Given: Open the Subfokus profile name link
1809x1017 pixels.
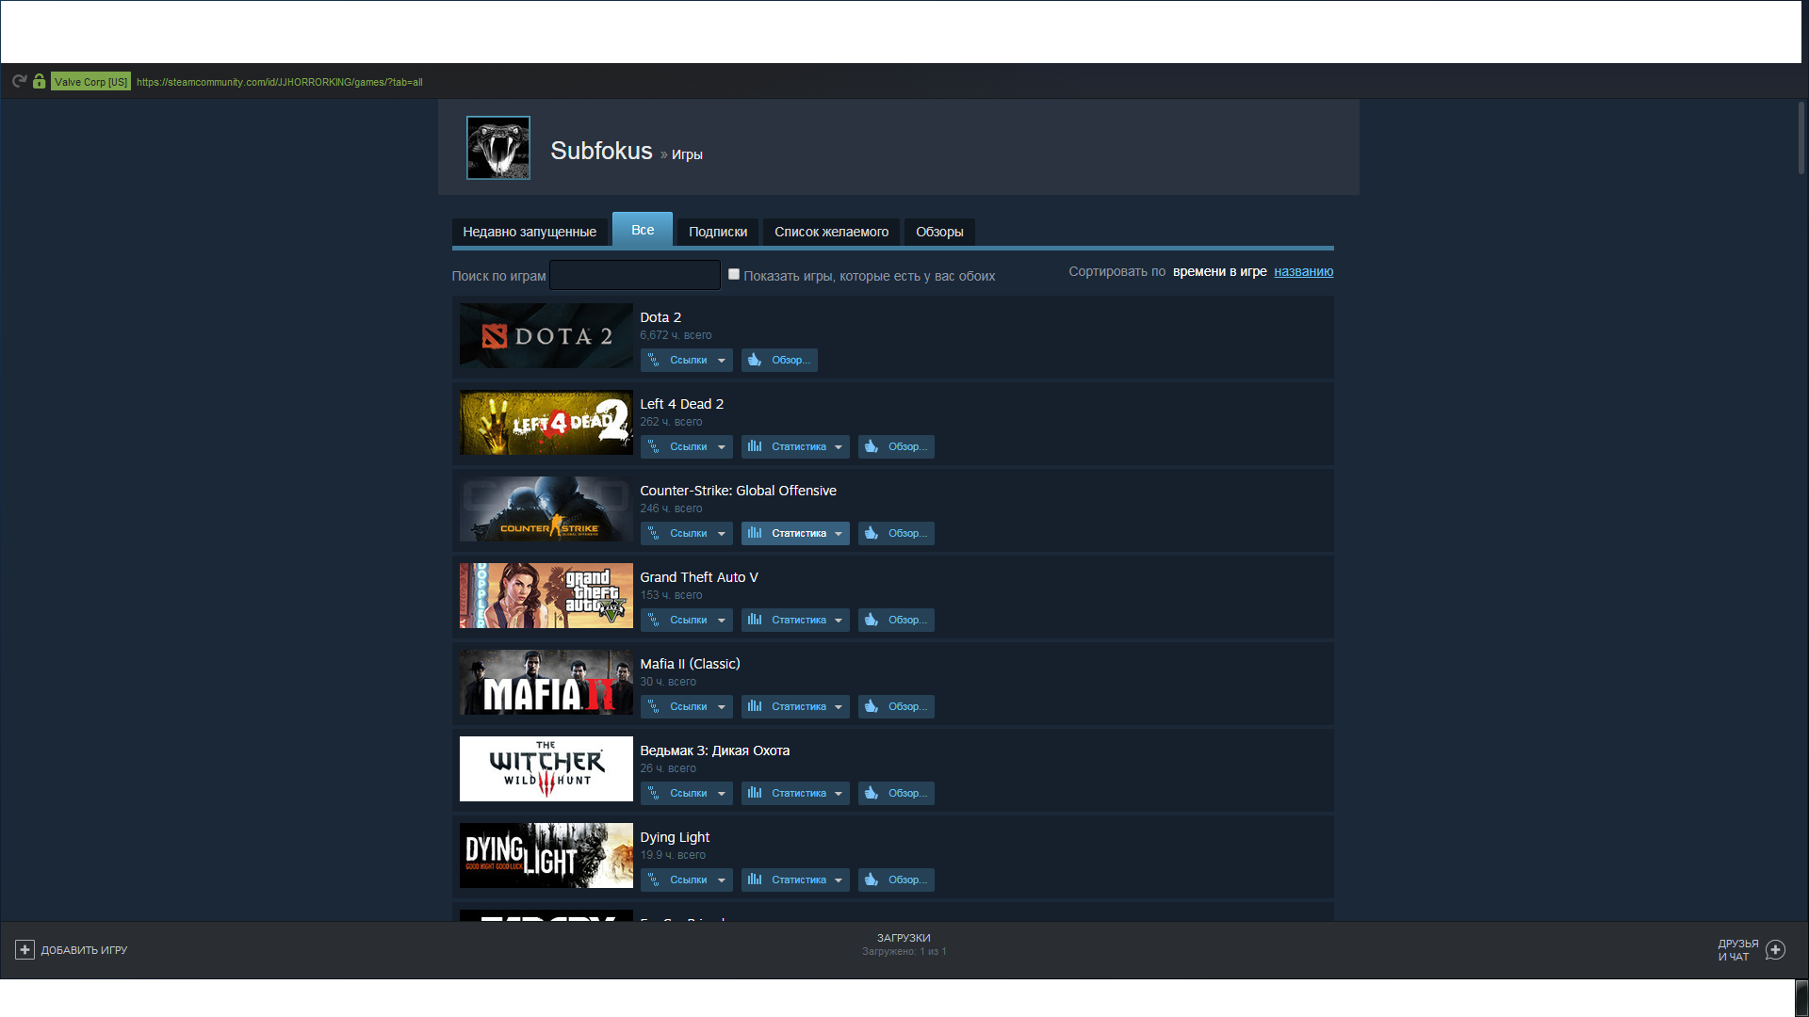Looking at the screenshot, I should point(601,151).
